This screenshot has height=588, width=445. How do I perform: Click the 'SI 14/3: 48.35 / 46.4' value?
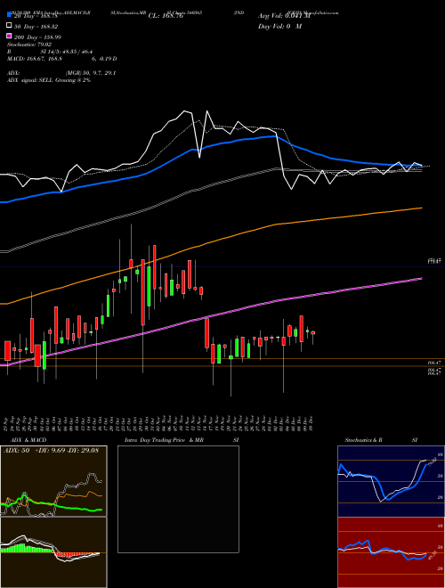tap(67, 52)
